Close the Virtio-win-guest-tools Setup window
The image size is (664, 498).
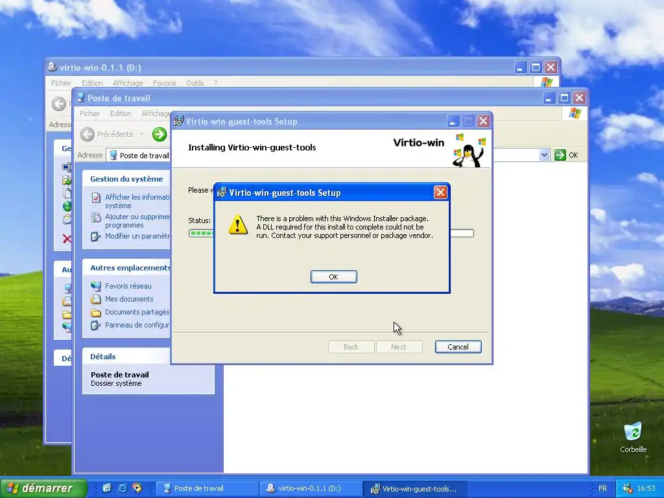[x=483, y=121]
